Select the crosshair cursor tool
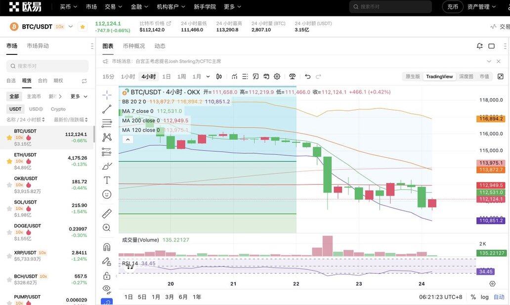510x305 pixels. point(107,95)
